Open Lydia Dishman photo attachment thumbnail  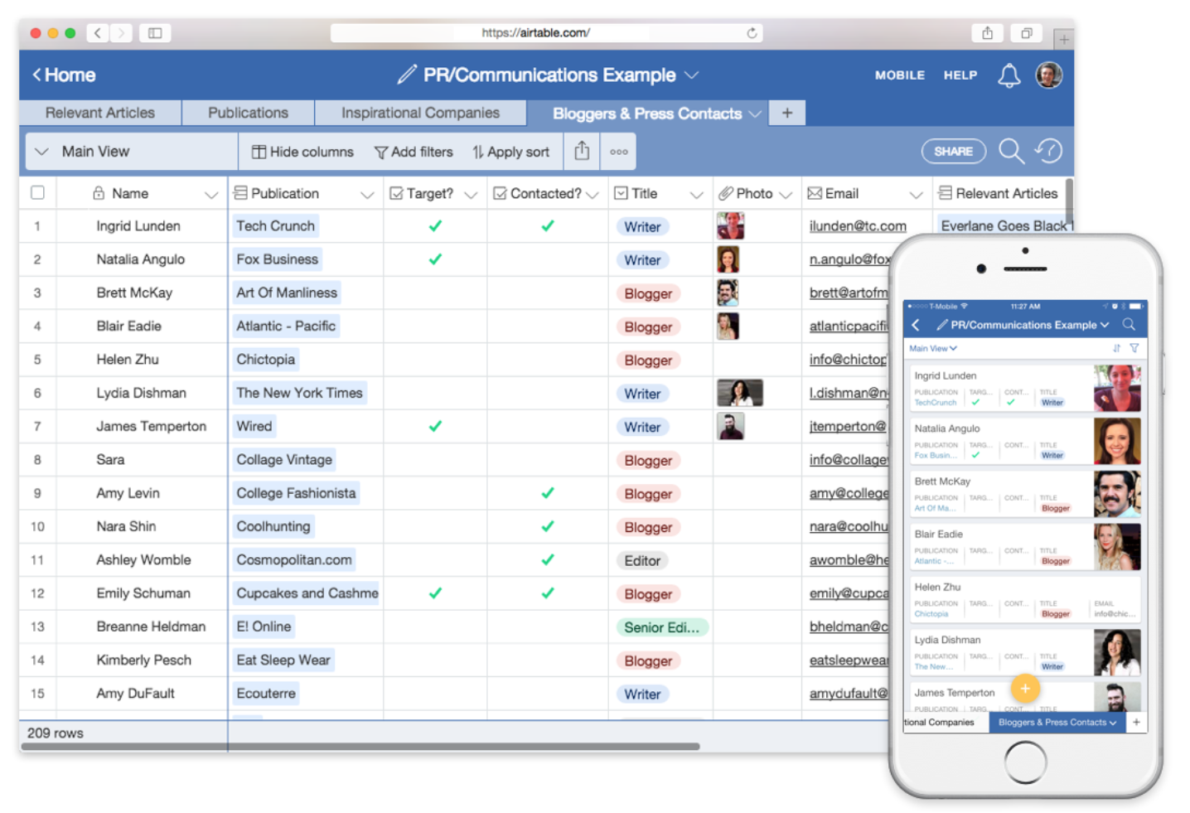click(x=740, y=393)
